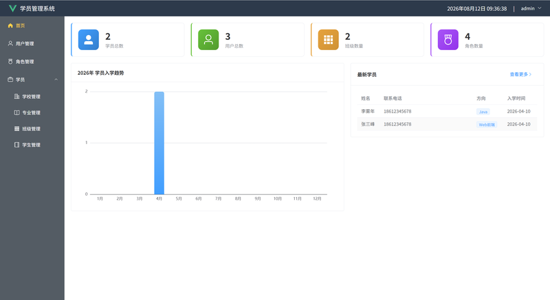The image size is (550, 300).
Task: Click the date and time in header
Action: [476, 8]
